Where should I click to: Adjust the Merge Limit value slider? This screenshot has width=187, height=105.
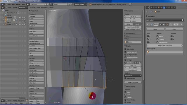pos(165,45)
